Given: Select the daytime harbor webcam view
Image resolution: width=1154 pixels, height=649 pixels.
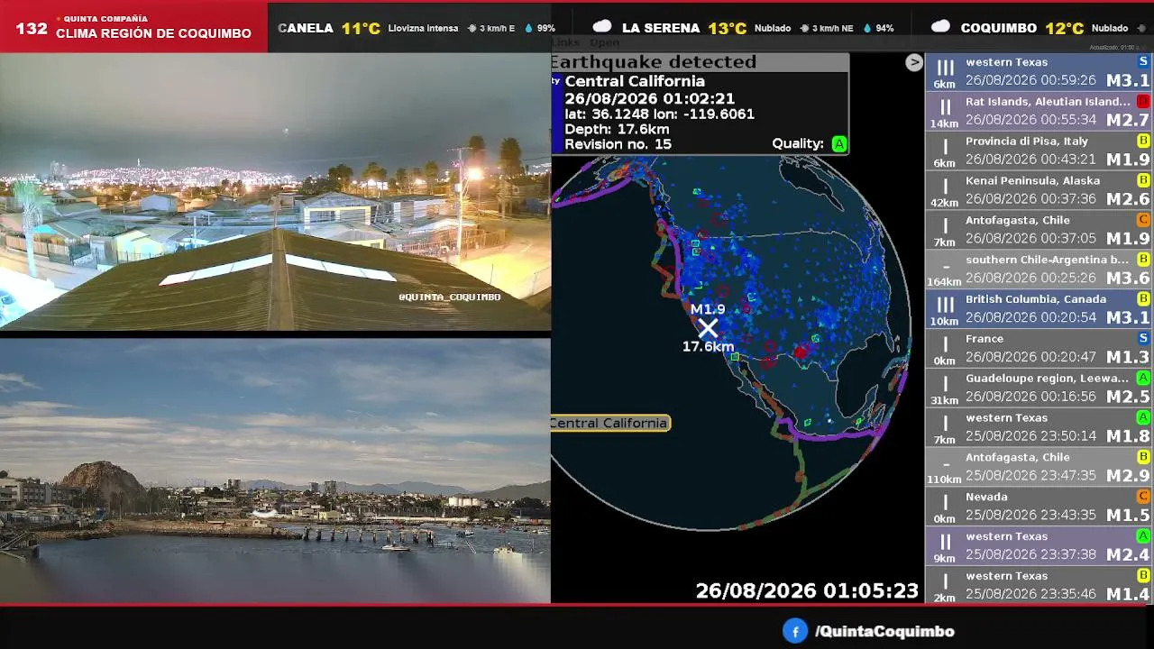Looking at the screenshot, I should coord(275,471).
